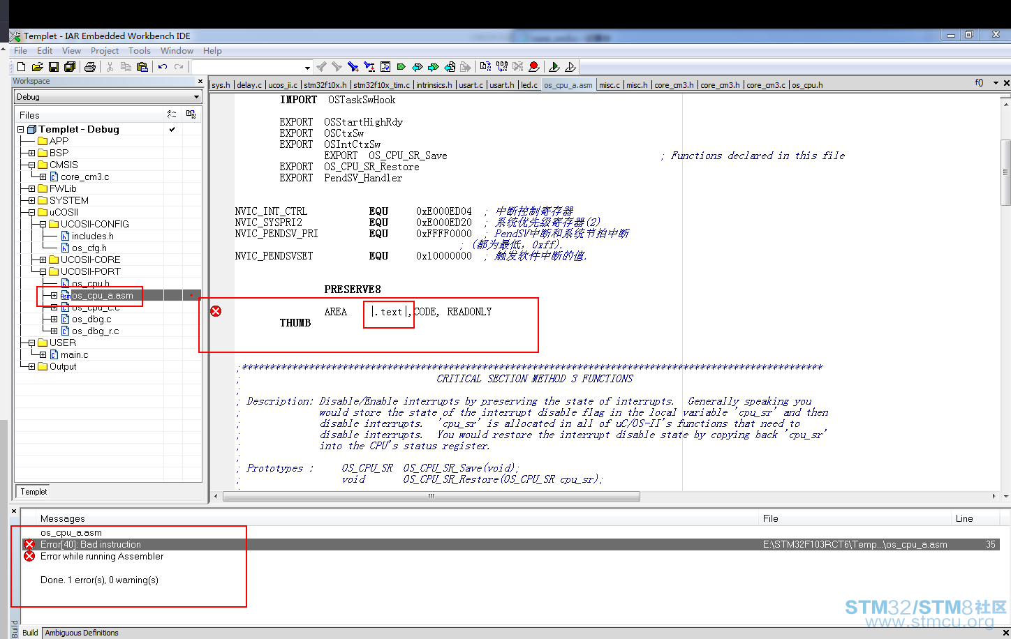Click Debug without Downloading icon
This screenshot has height=639, width=1011.
[x=570, y=67]
